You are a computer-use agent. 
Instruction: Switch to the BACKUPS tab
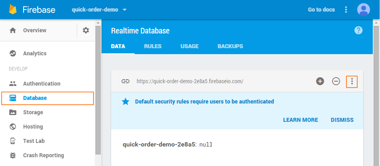pyautogui.click(x=230, y=46)
